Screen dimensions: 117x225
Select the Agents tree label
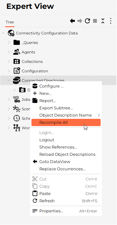[x=28, y=52]
